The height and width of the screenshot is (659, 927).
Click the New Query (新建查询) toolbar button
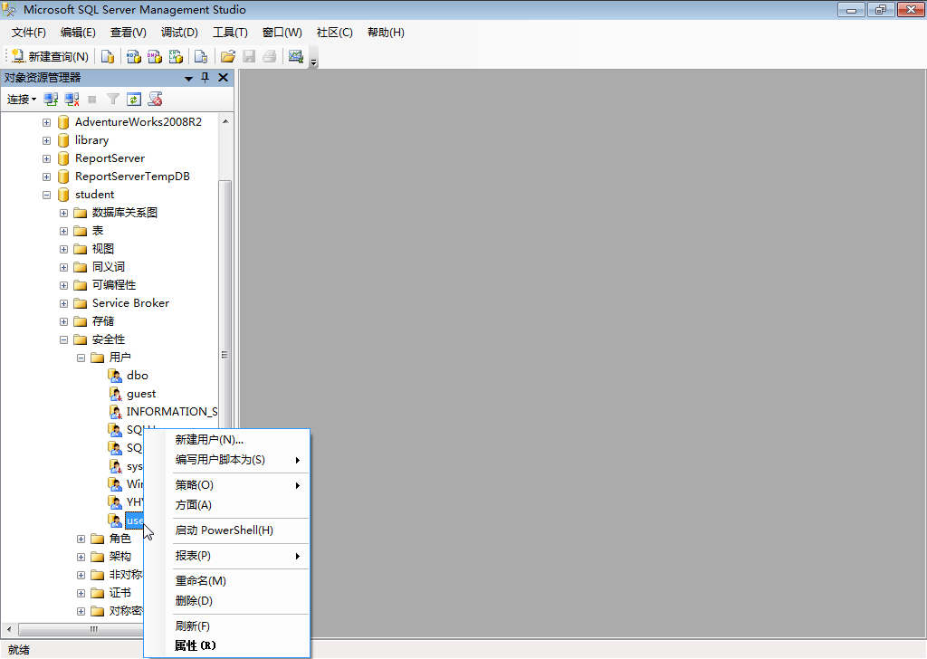click(x=51, y=57)
